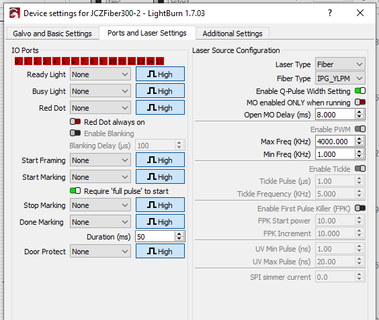379x320 pixels.
Task: Close the Device settings dialog
Action: click(360, 13)
